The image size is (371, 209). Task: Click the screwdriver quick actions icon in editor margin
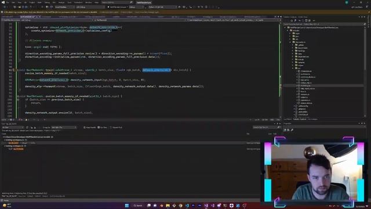(13, 70)
